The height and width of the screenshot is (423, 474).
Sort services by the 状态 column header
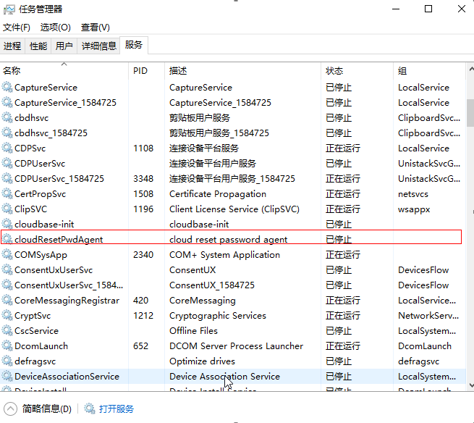334,71
